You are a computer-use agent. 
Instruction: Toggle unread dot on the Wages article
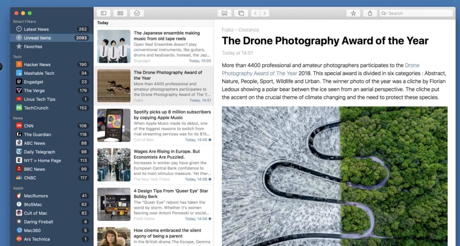pos(210,179)
